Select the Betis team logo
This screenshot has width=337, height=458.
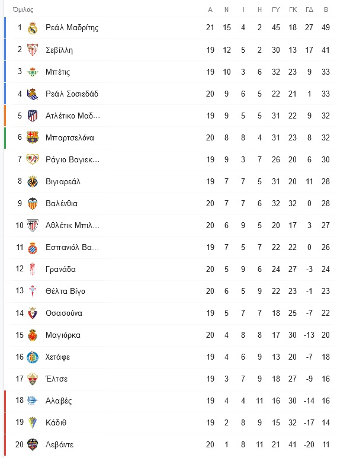tap(33, 72)
